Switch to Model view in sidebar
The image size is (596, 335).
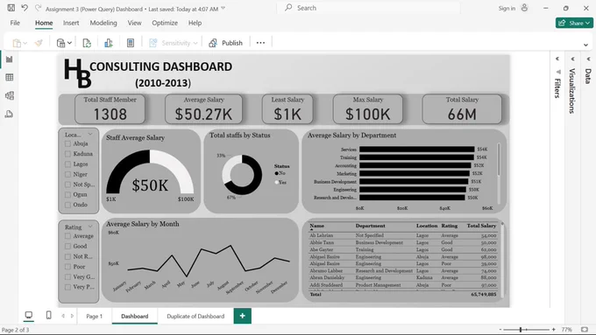tap(10, 95)
